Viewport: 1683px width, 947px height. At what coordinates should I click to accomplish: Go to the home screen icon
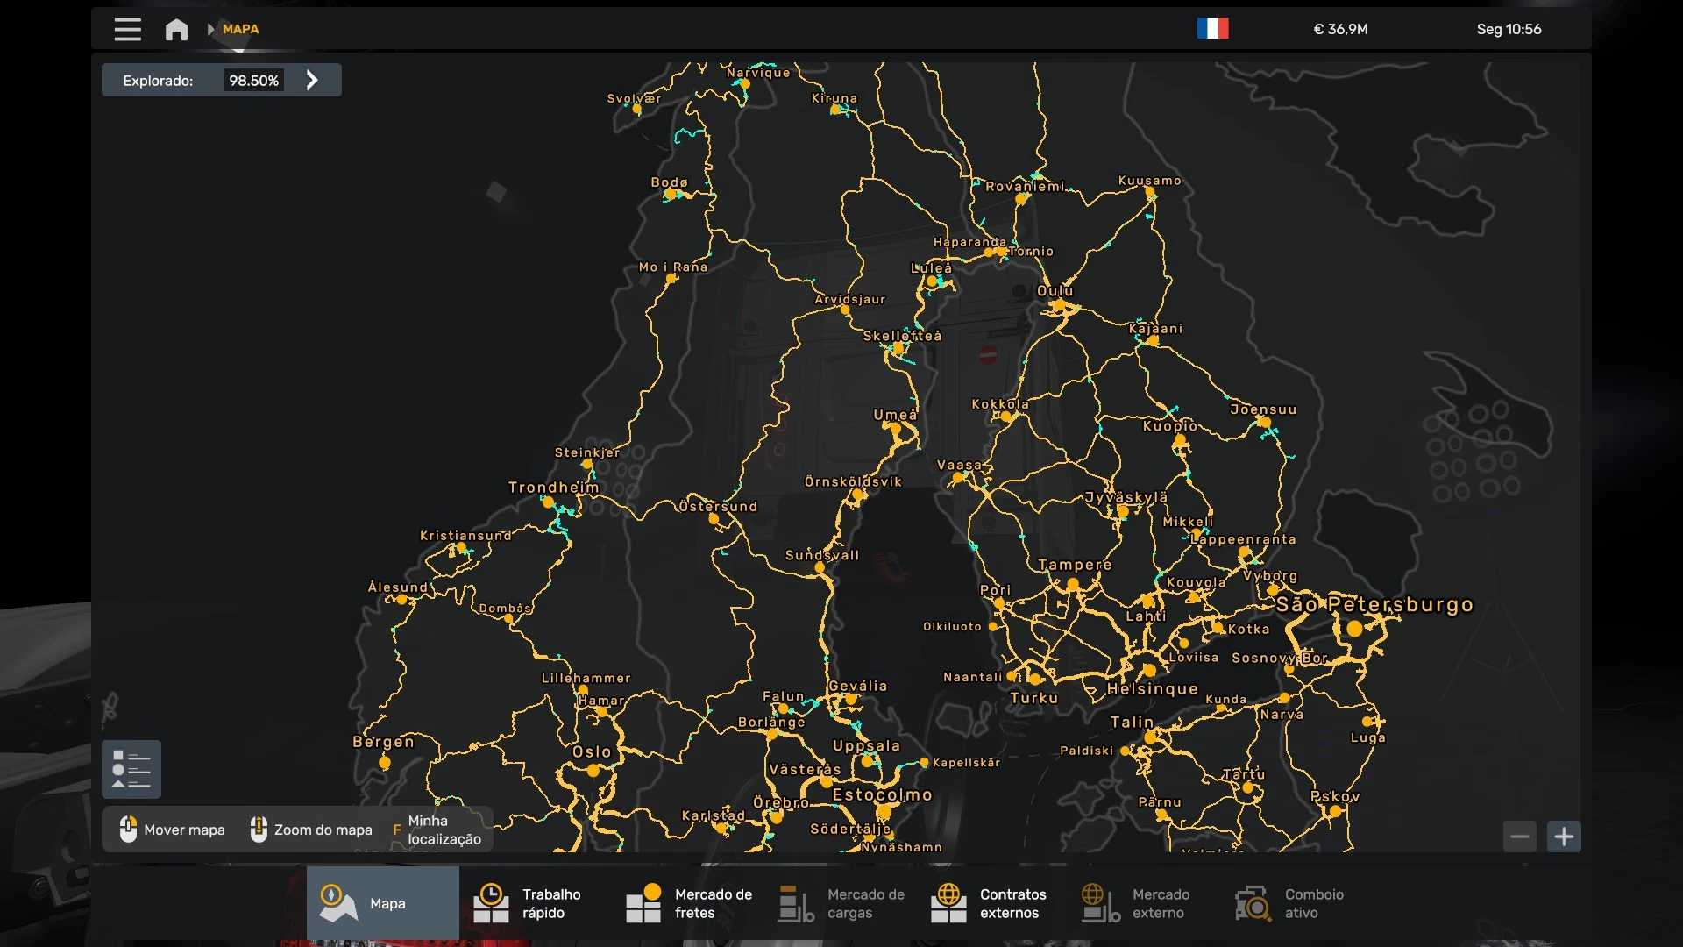[176, 29]
